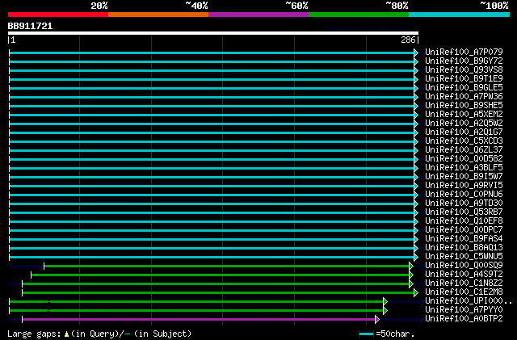Click the green ~80% identity legend segment
The height and width of the screenshot is (340, 517).
tap(359, 15)
